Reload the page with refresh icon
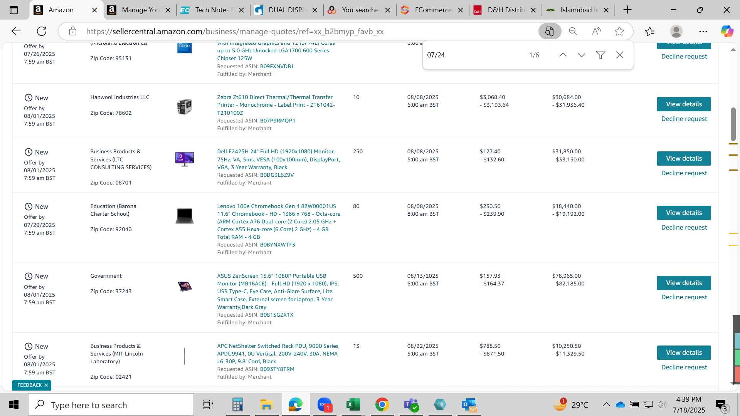Image resolution: width=740 pixels, height=416 pixels. click(x=42, y=31)
